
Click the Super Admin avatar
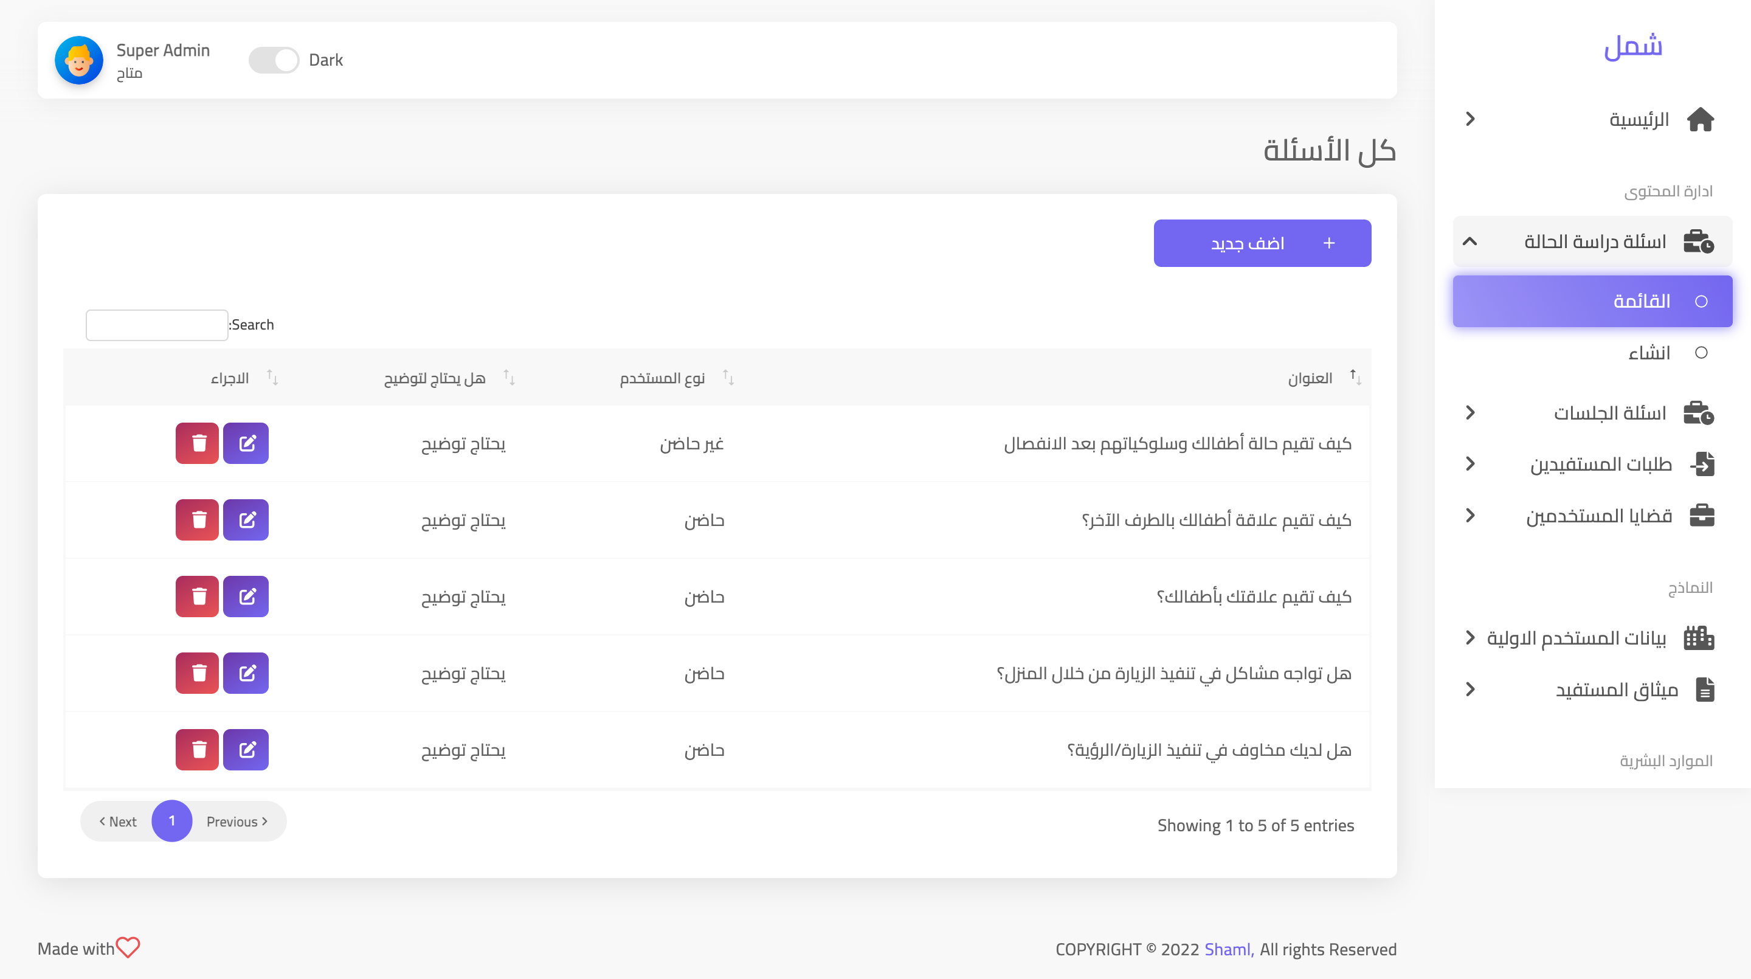79,61
